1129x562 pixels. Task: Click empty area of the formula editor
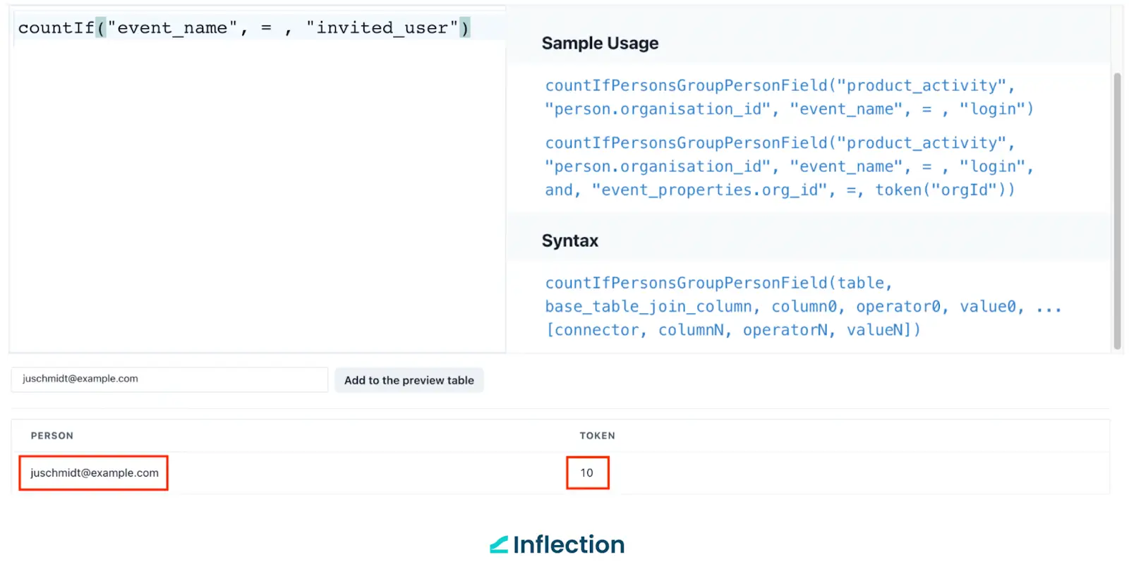coord(258,197)
